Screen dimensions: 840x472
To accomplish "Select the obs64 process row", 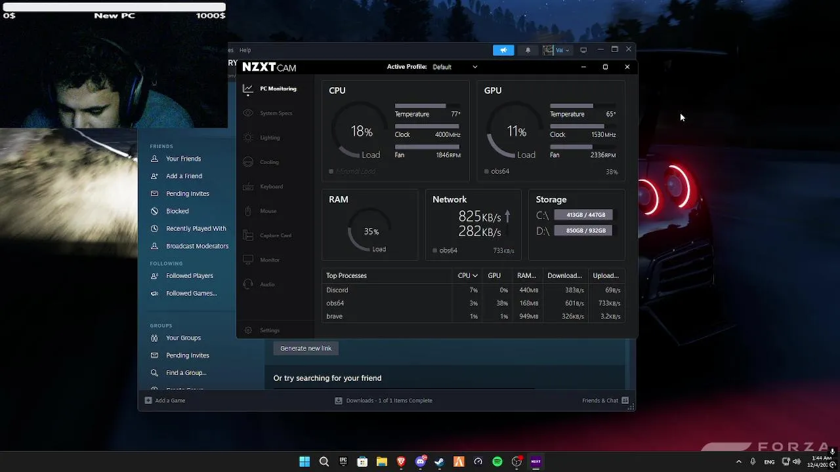I will click(473, 303).
